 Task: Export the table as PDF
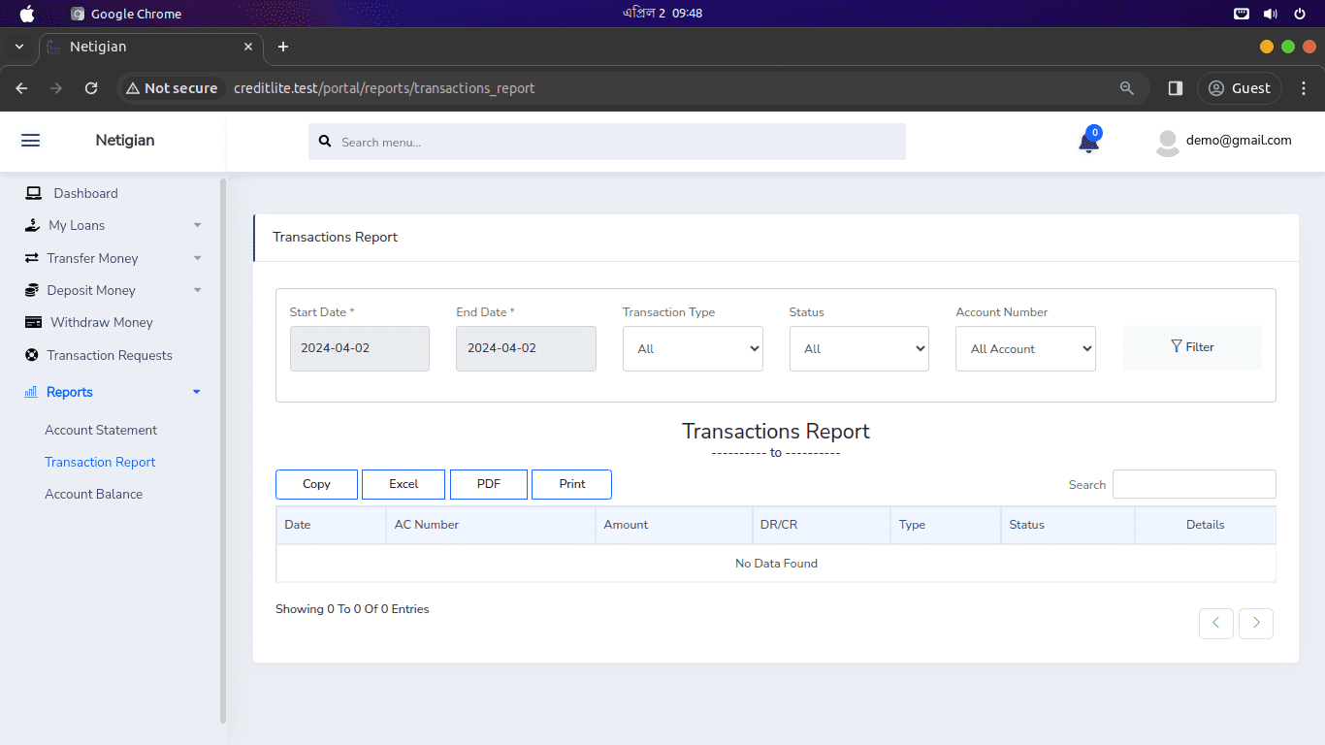click(489, 484)
